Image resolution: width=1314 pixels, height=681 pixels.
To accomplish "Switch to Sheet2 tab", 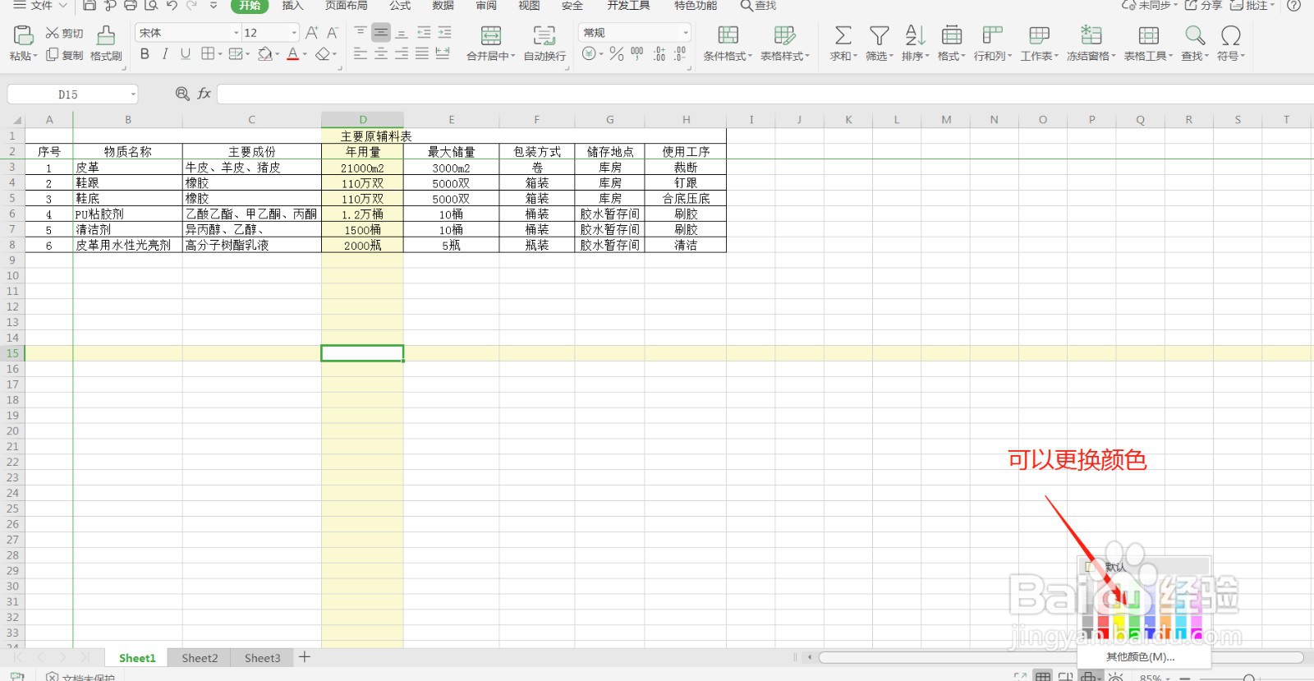I will coord(200,658).
